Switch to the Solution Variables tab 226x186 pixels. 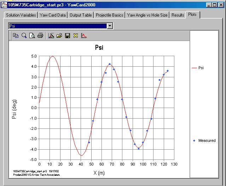(x=21, y=15)
